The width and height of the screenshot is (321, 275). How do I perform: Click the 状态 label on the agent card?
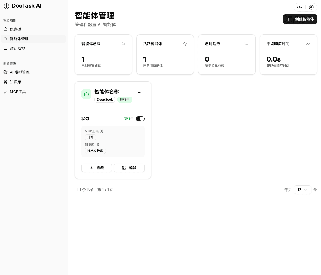click(85, 119)
